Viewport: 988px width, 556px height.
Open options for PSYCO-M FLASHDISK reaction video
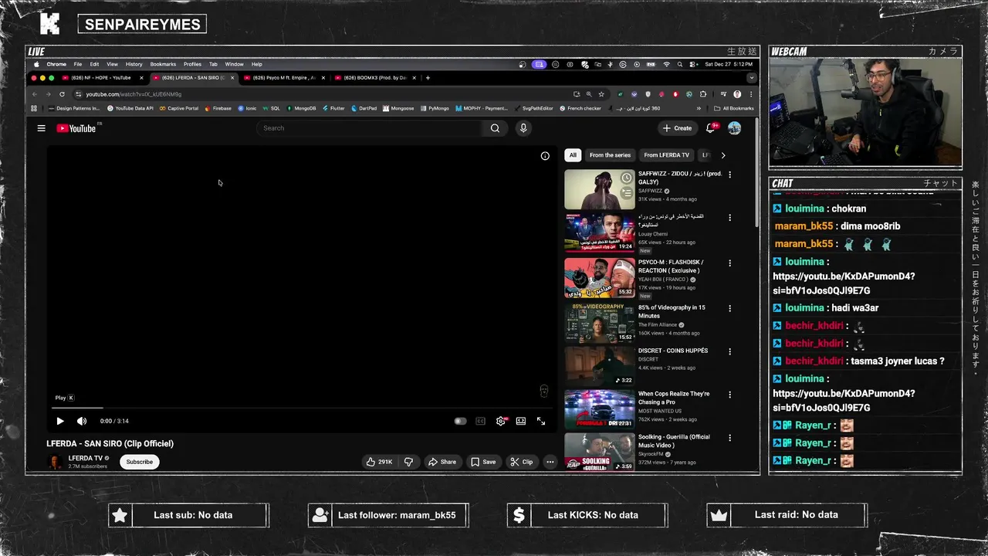(729, 263)
